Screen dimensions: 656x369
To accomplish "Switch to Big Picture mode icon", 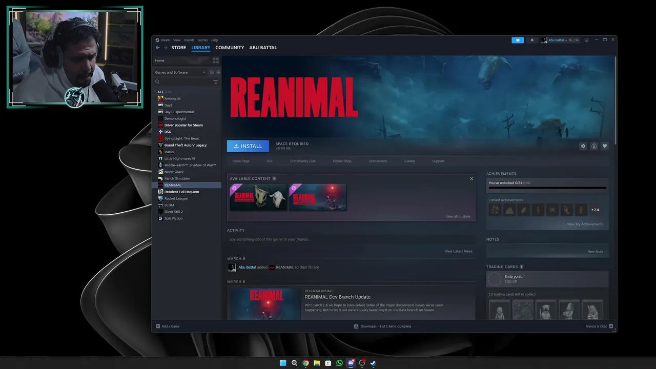I will (x=586, y=40).
